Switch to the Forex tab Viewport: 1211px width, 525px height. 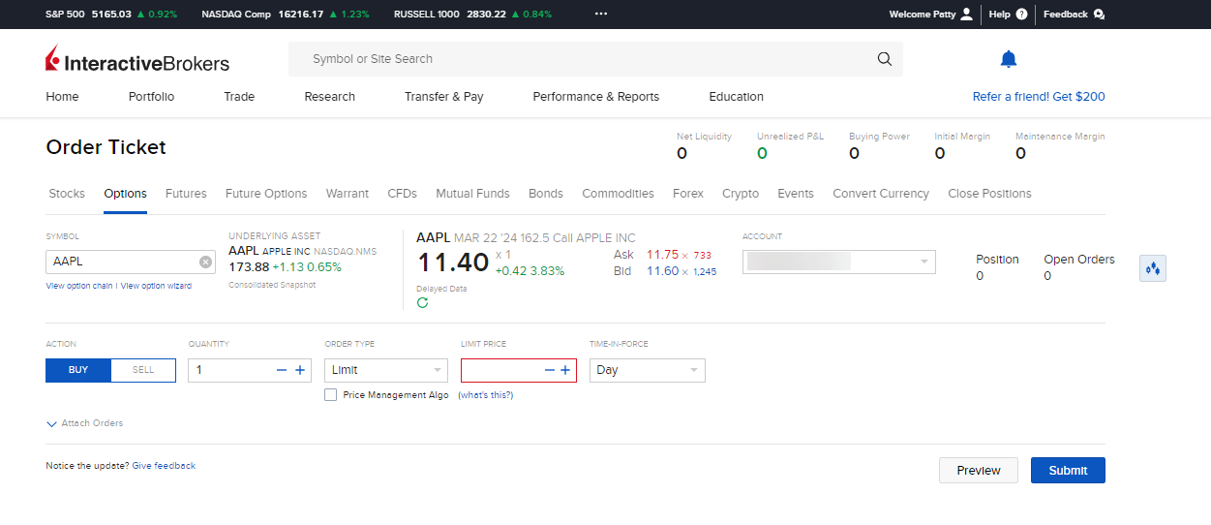688,194
